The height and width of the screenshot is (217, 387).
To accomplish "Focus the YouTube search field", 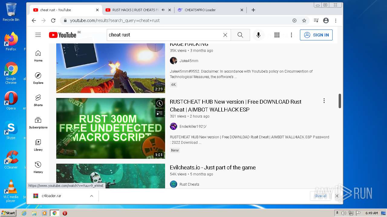I will click(x=165, y=35).
